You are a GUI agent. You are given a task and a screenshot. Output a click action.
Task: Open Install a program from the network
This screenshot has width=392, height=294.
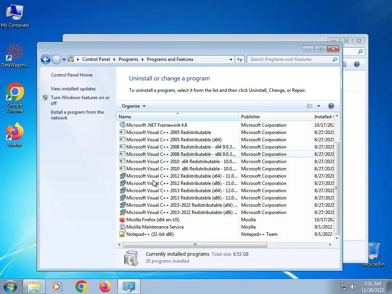click(x=77, y=115)
